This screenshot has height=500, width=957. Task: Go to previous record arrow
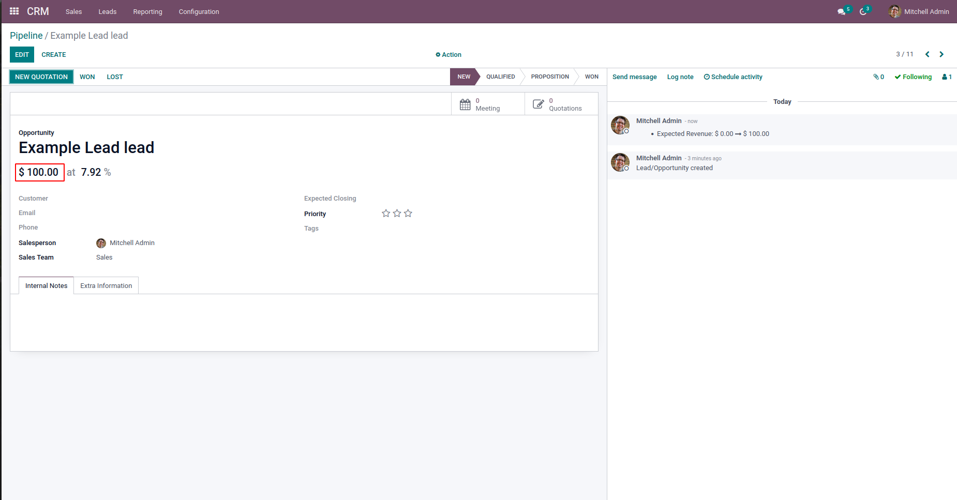(927, 54)
